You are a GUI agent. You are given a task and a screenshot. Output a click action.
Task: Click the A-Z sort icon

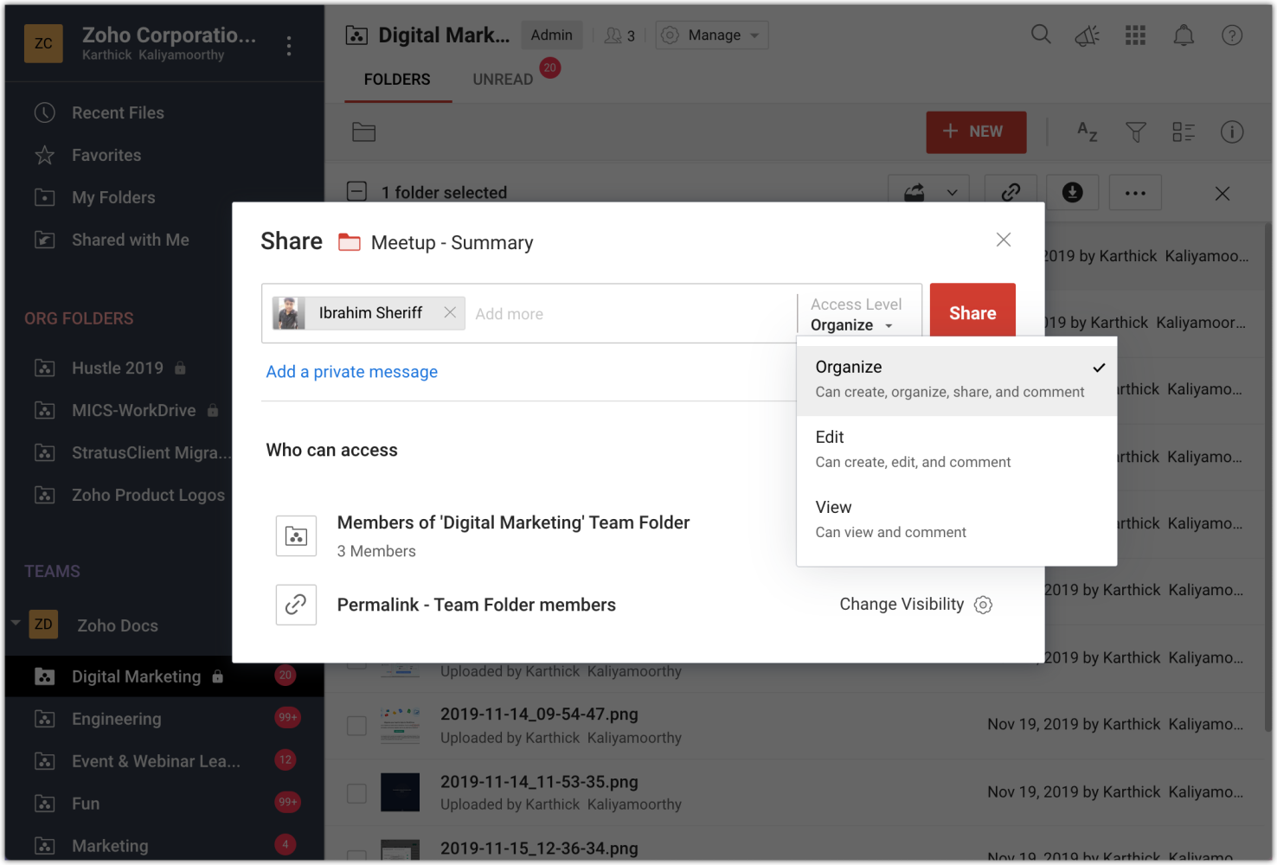point(1088,132)
